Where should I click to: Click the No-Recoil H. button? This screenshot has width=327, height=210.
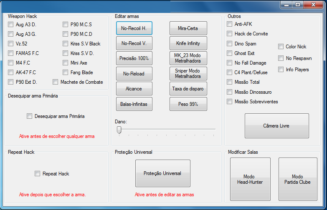(x=134, y=28)
